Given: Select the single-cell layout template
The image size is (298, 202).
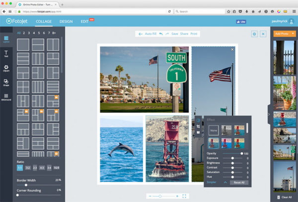Looking at the screenshot, I should point(23,45).
